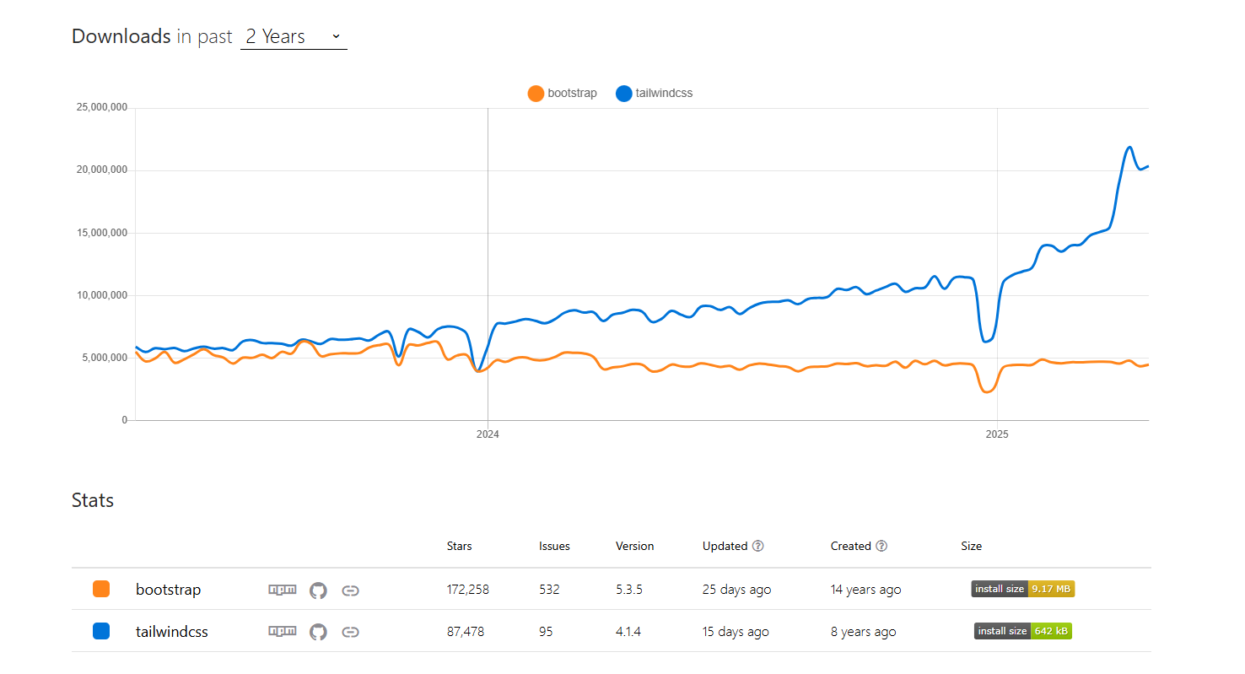Click the blue swatch in tailwindcss row
Screen dimensions: 1245x674
(x=101, y=631)
